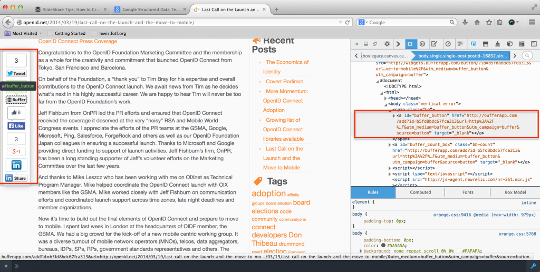Switch to the Fonts tab
The image size is (540, 272).
click(x=468, y=192)
